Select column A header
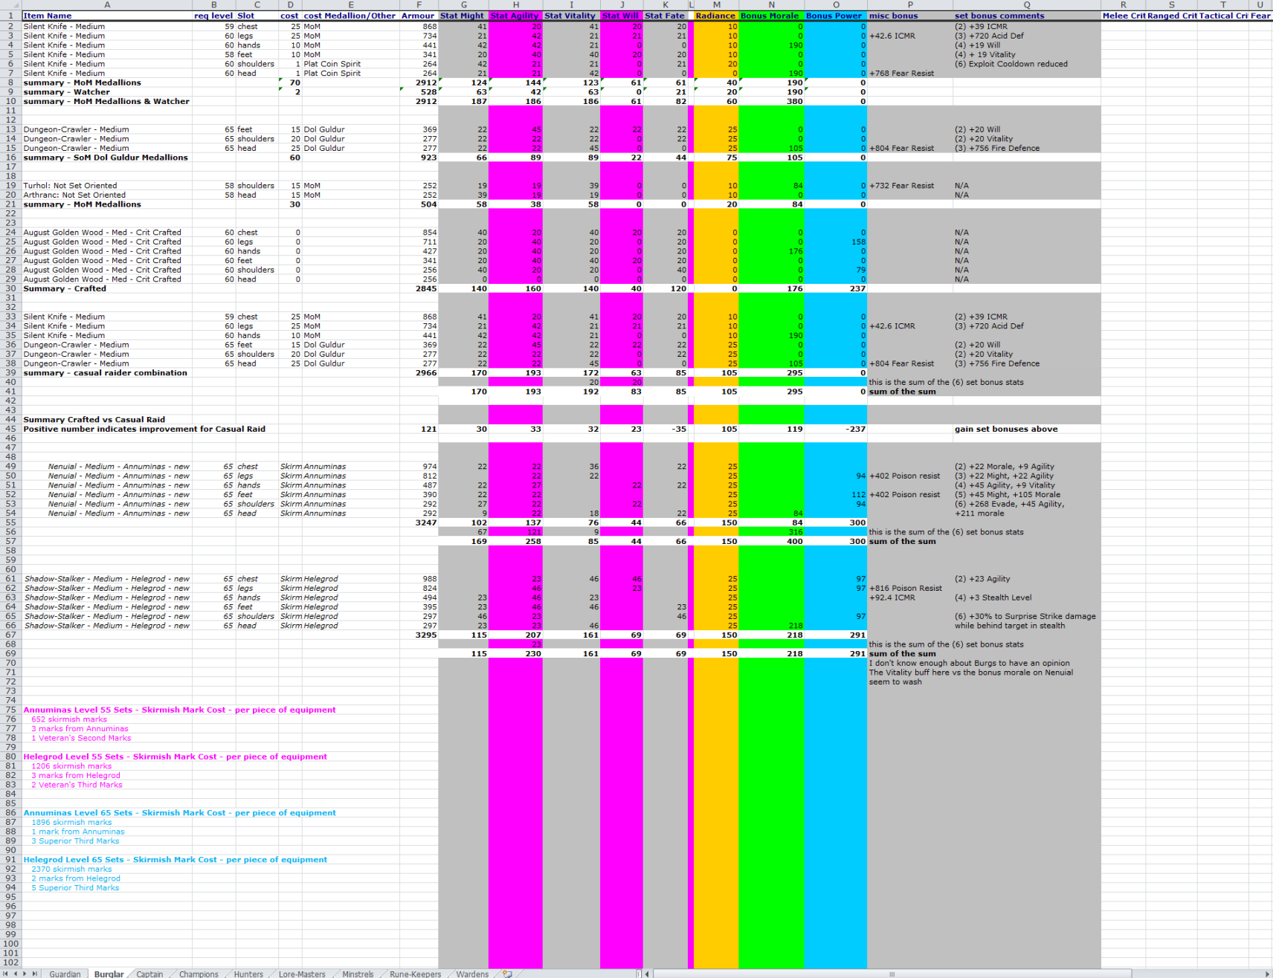 pos(107,4)
